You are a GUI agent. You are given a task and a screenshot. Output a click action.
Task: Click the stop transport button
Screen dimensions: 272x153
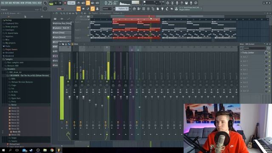point(60,3)
